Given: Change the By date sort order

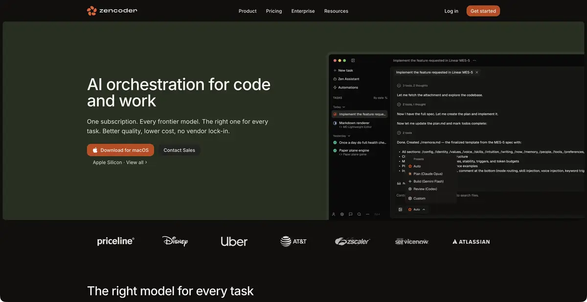Looking at the screenshot, I should (x=381, y=98).
